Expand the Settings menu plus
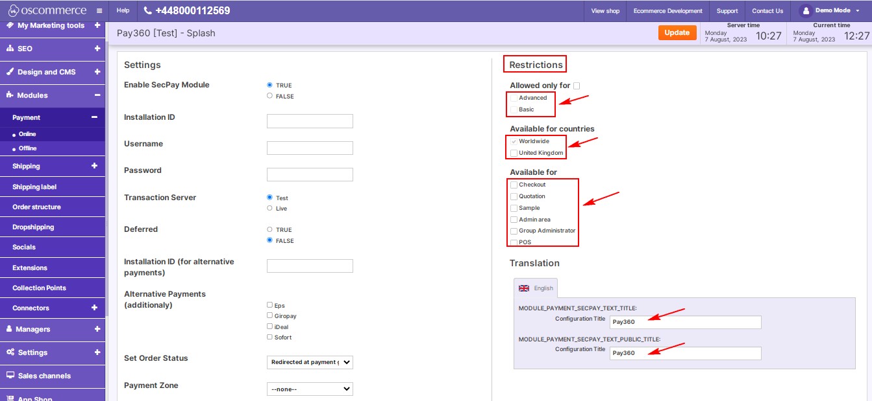The height and width of the screenshot is (401, 872). pyautogui.click(x=97, y=352)
